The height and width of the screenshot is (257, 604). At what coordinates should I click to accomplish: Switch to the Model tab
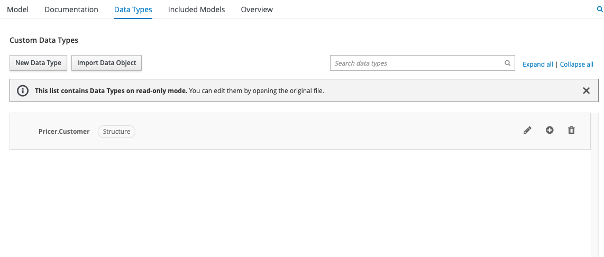coord(17,10)
